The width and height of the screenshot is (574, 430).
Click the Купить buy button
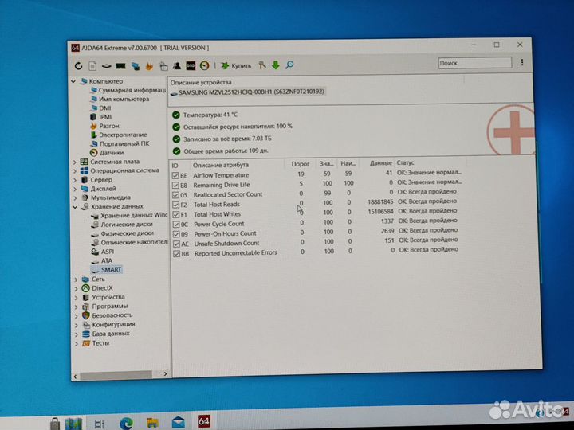coord(236,66)
